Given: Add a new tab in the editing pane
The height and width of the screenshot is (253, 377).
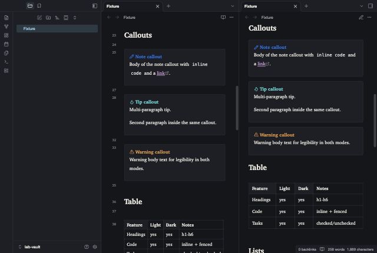Looking at the screenshot, I should tap(168, 6).
